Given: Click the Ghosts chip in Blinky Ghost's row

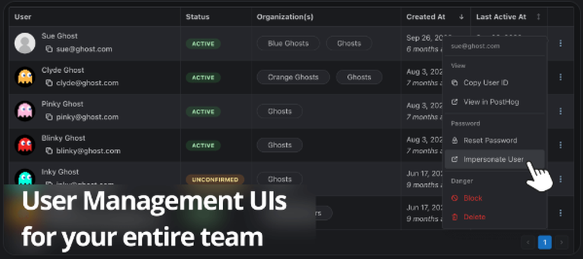Looking at the screenshot, I should tap(280, 145).
